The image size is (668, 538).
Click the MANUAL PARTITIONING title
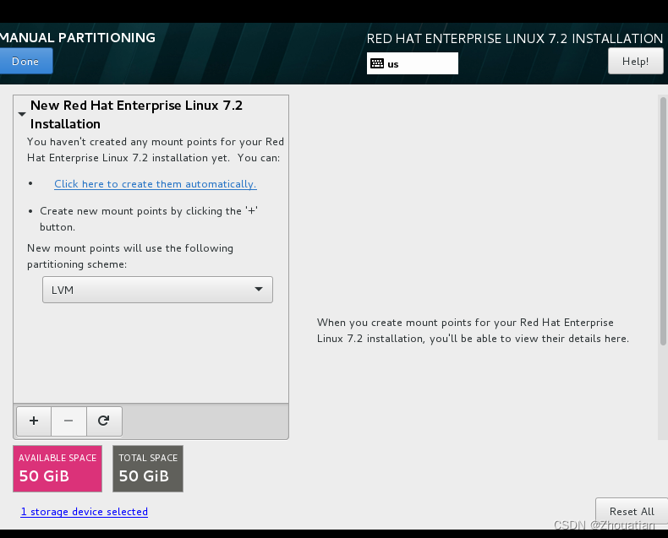[x=78, y=37]
